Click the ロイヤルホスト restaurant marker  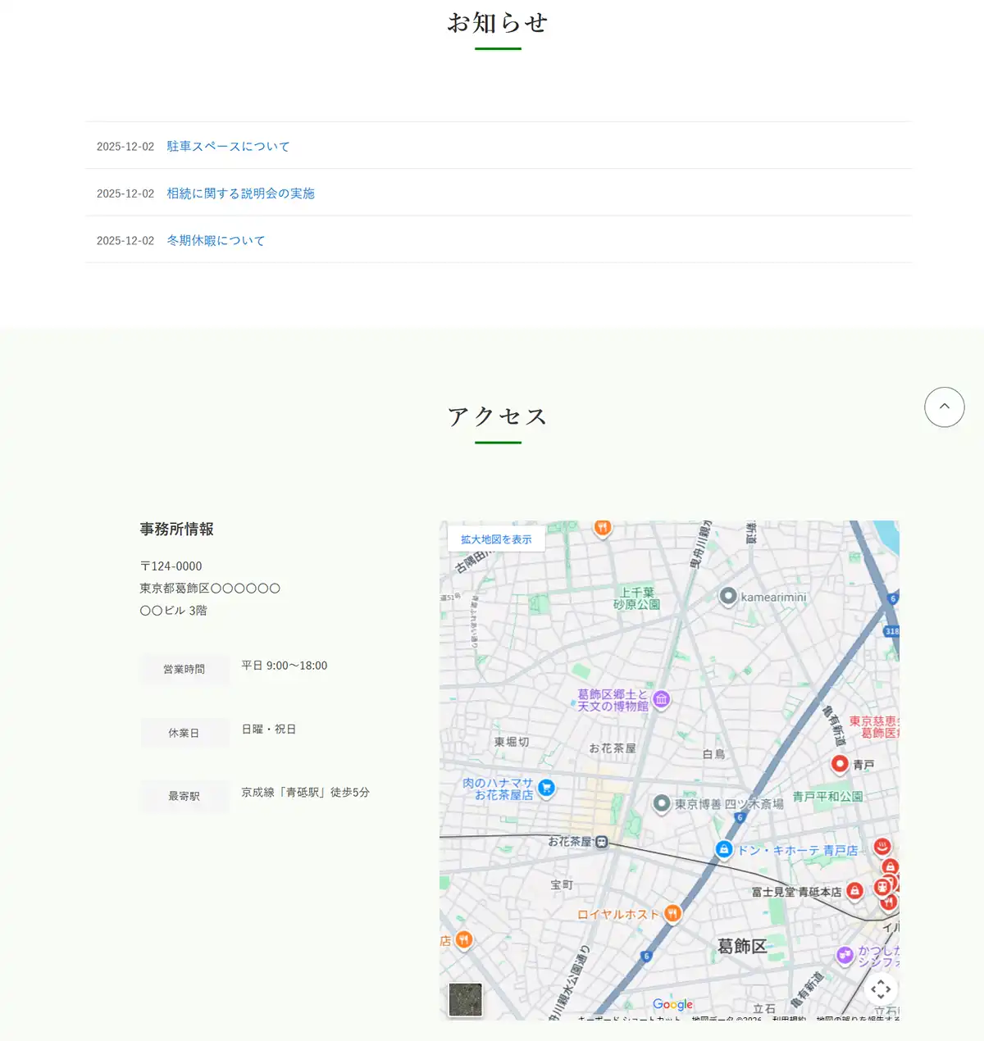672,914
